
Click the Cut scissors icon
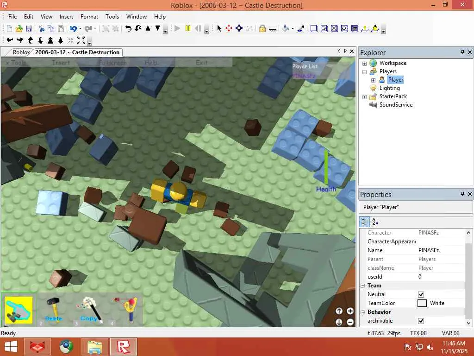click(x=42, y=28)
